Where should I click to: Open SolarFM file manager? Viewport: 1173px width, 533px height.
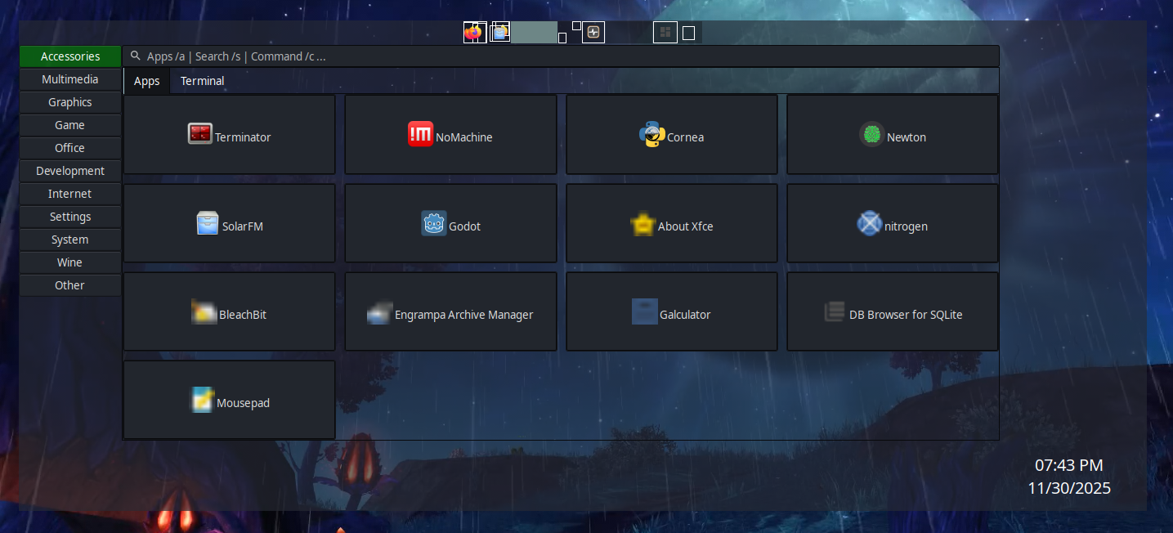tap(229, 222)
